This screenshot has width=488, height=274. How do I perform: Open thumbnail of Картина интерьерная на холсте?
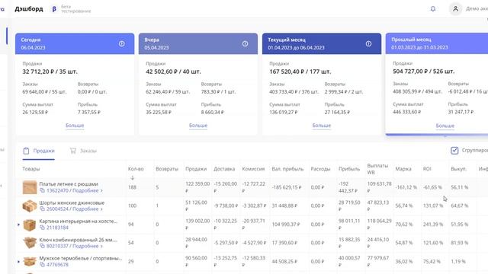[x=30, y=225]
